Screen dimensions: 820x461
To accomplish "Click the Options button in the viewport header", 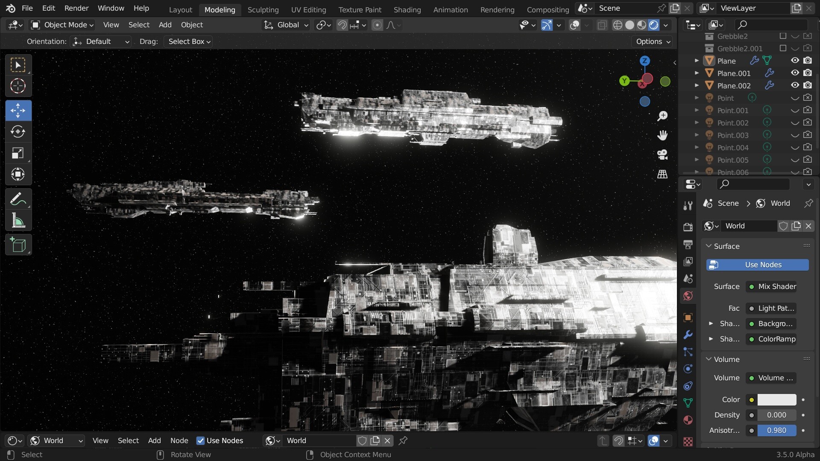I will tap(651, 41).
